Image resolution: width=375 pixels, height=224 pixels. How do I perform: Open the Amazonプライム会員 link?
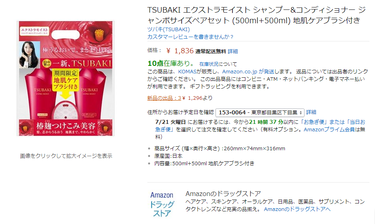pyautogui.click(x=329, y=129)
